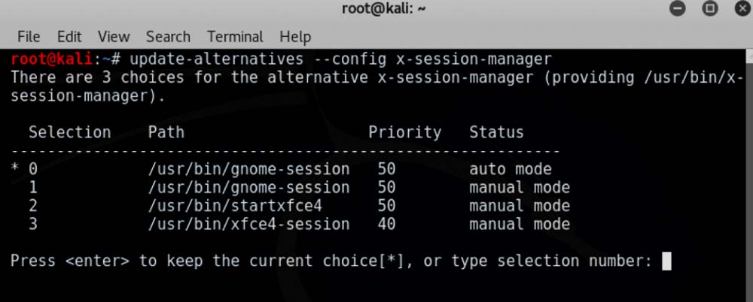Maximize the terminal window
This screenshot has height=302, width=753.
pos(709,9)
